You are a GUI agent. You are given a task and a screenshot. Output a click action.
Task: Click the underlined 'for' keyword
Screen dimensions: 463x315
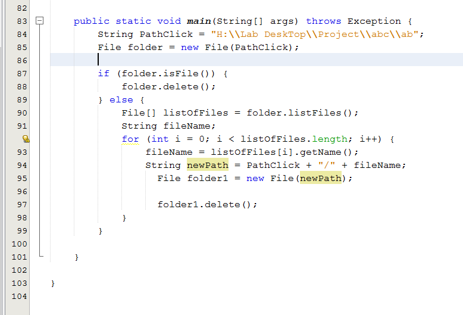click(130, 139)
